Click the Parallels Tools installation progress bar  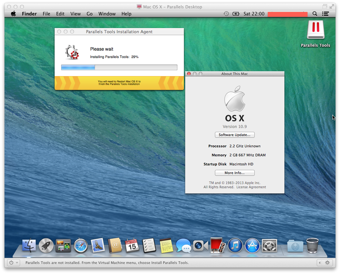(x=119, y=67)
